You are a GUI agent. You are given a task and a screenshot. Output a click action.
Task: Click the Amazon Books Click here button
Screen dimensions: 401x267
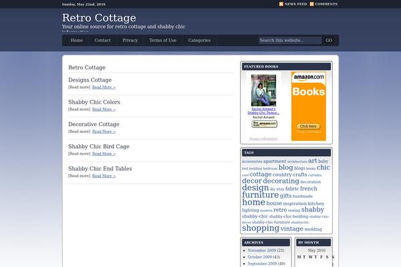click(308, 126)
